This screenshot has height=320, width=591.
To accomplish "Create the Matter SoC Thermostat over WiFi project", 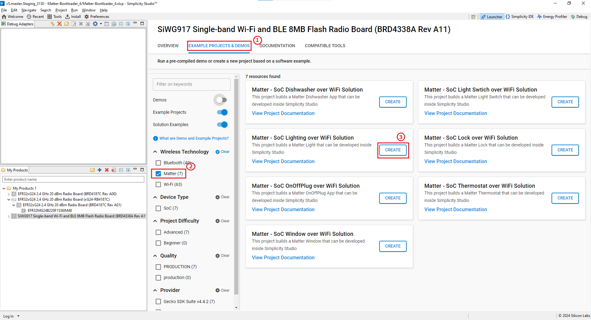I will click(565, 198).
